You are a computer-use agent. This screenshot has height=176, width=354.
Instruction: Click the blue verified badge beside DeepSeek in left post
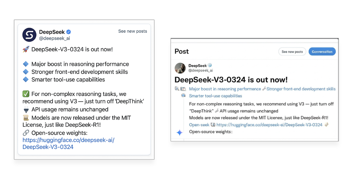coord(69,32)
